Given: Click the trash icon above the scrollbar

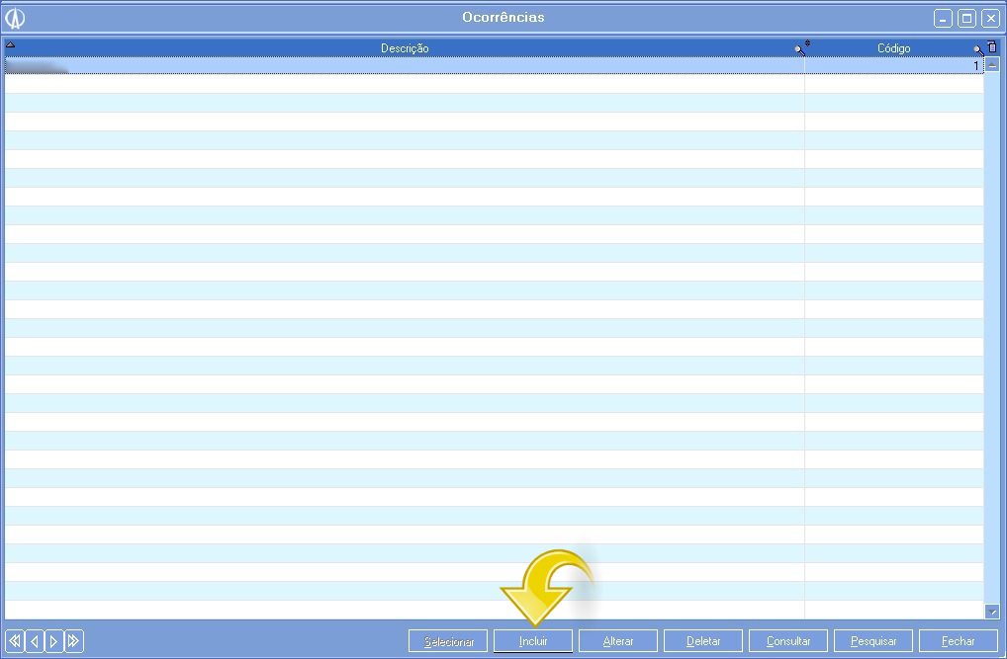Looking at the screenshot, I should pos(992,47).
